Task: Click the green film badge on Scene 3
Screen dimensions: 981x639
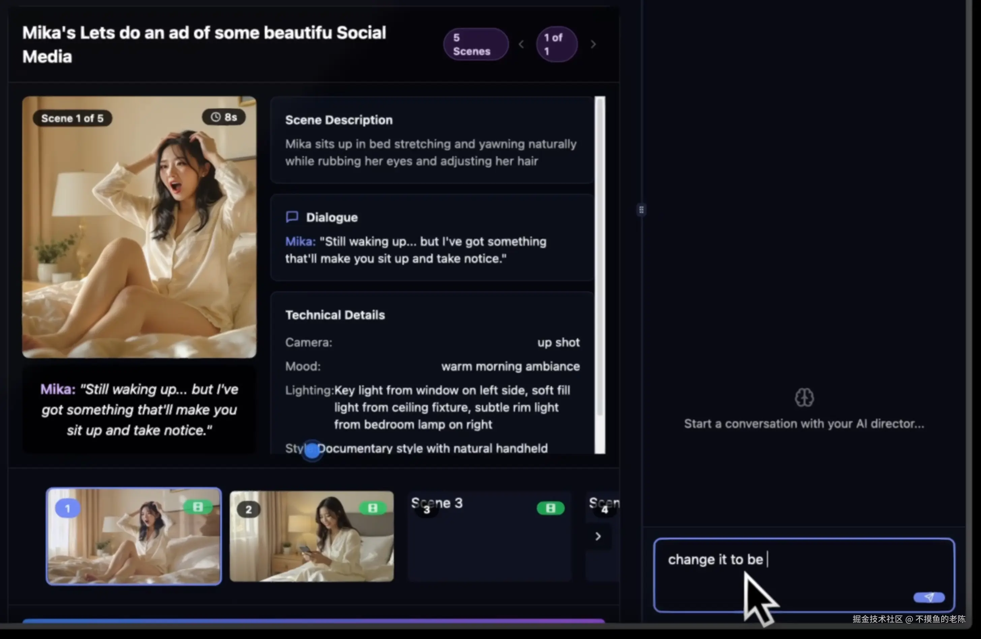Action: click(x=550, y=508)
